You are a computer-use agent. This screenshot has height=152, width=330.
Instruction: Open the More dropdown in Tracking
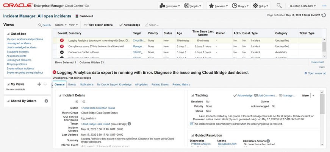pyautogui.click(x=308, y=96)
